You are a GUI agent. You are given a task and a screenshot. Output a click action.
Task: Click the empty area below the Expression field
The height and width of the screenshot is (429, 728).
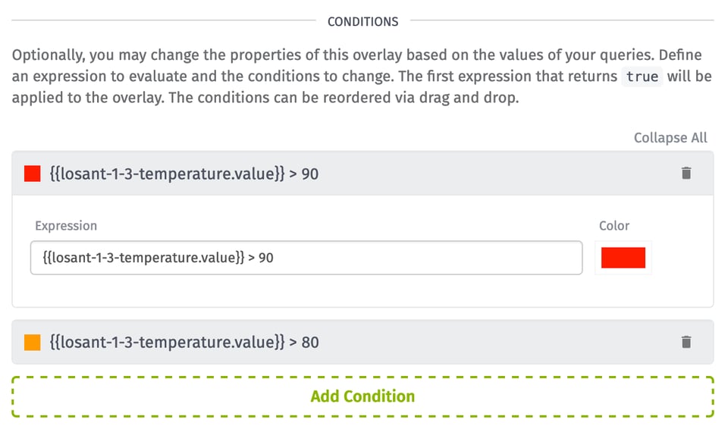[303, 290]
